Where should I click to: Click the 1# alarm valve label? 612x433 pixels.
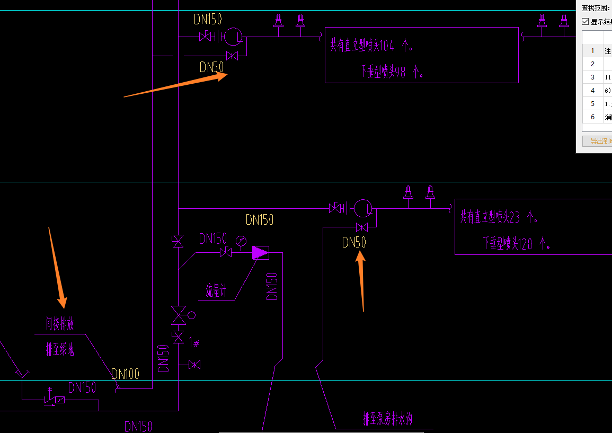(x=194, y=343)
